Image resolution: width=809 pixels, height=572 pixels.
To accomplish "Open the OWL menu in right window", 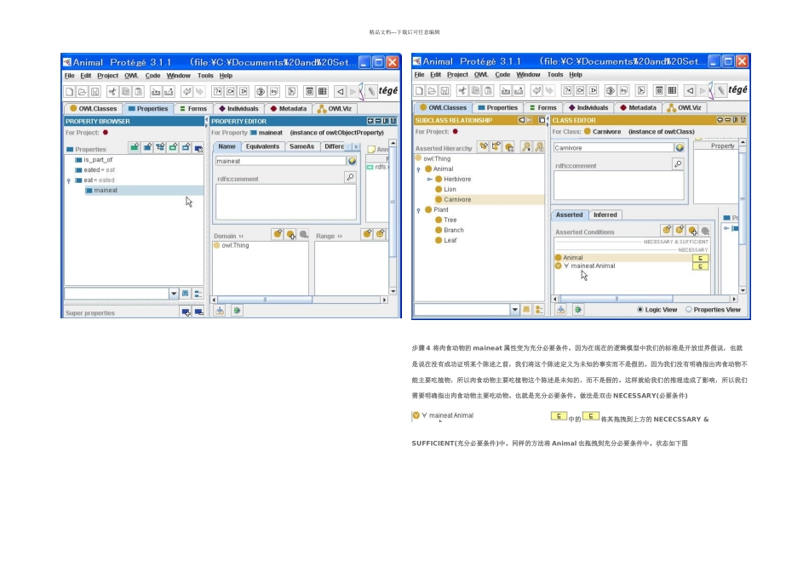I will (x=481, y=75).
